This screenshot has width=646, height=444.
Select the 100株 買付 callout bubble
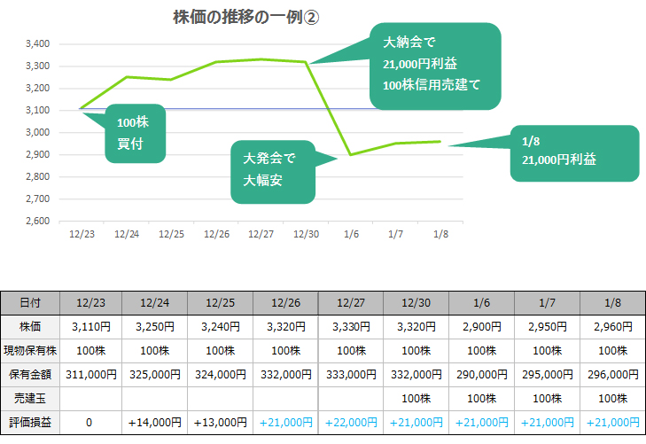(136, 133)
